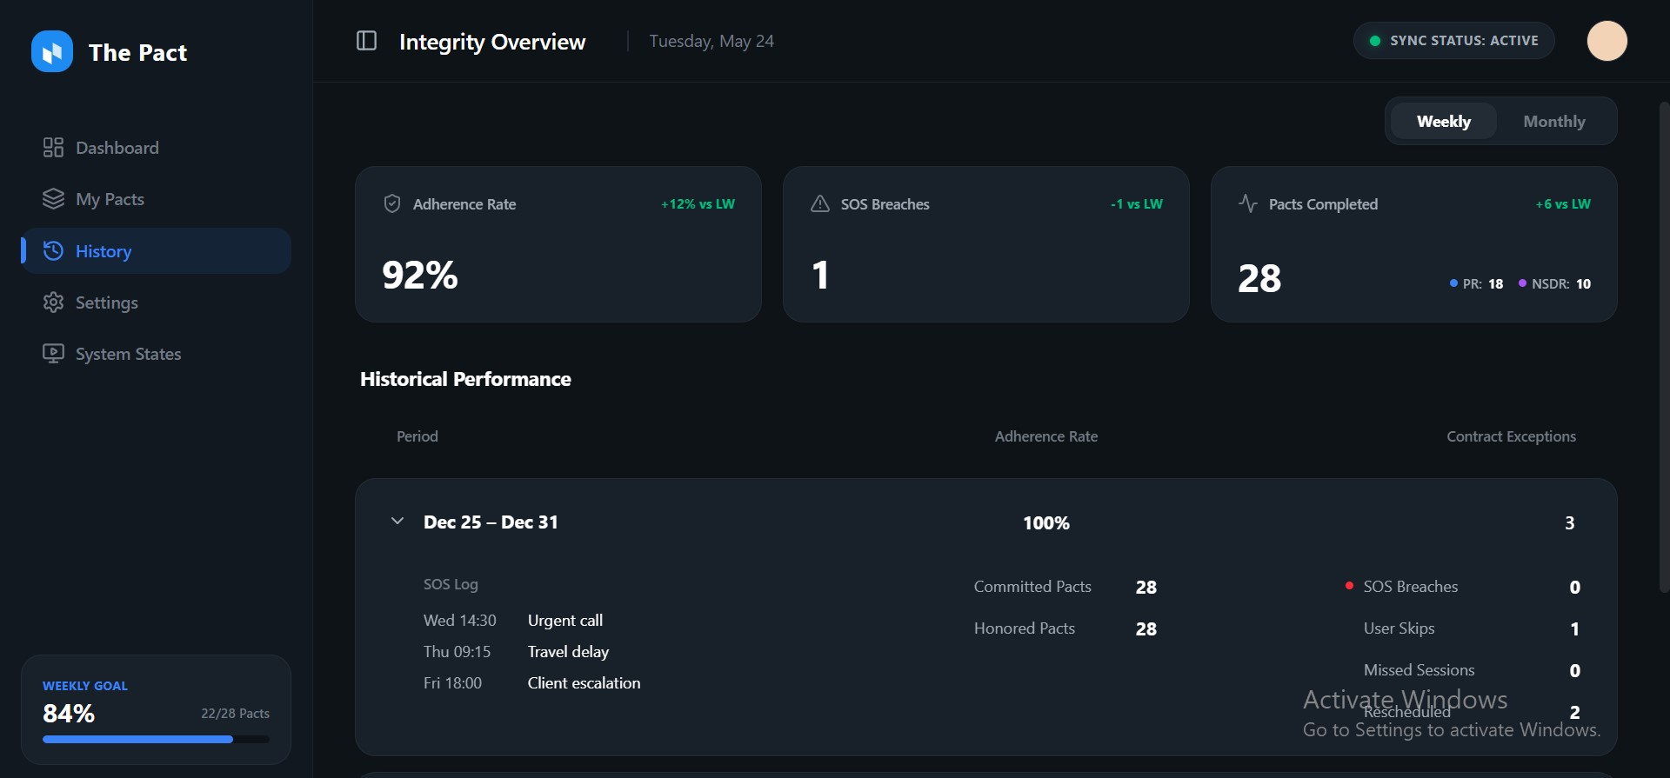Image resolution: width=1670 pixels, height=778 pixels.
Task: Click the Contract Exceptions column header
Action: (x=1511, y=436)
